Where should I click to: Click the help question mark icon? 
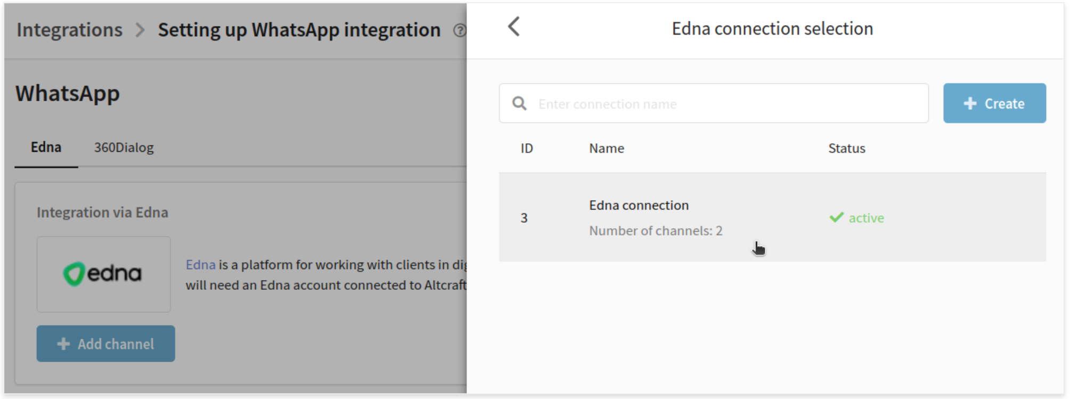click(460, 30)
